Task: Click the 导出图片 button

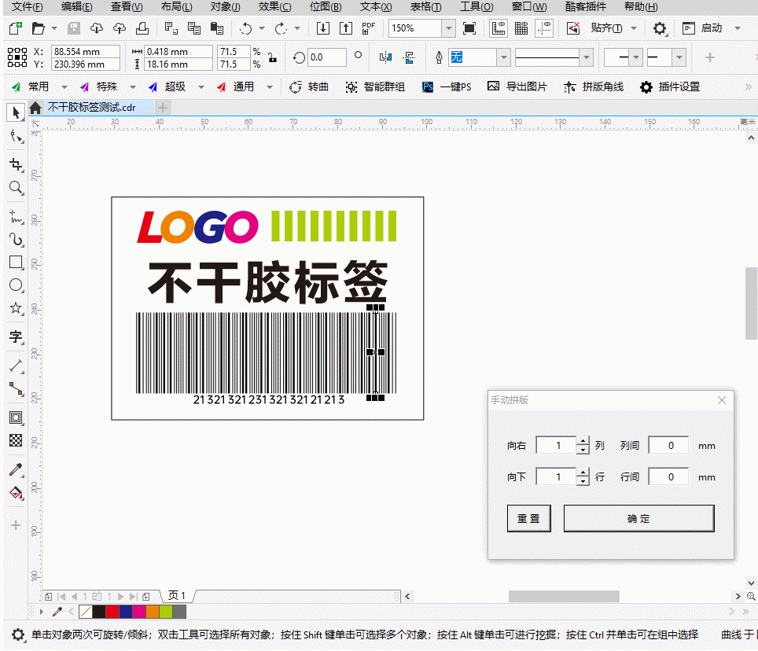Action: [x=517, y=87]
